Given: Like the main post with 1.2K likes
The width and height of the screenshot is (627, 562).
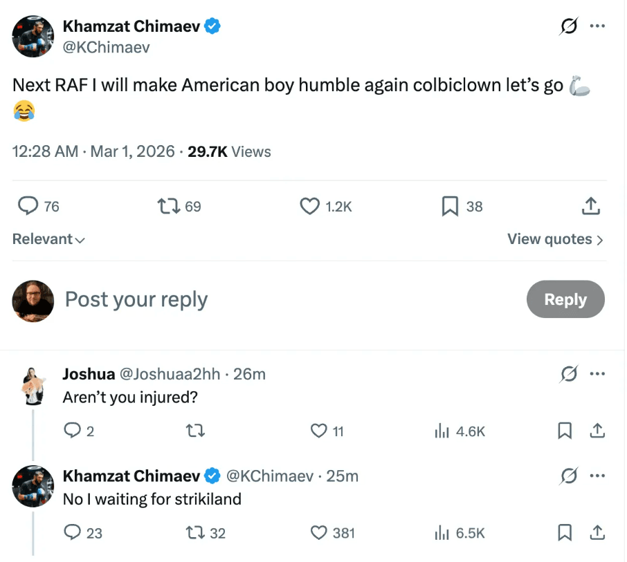Looking at the screenshot, I should coord(309,206).
